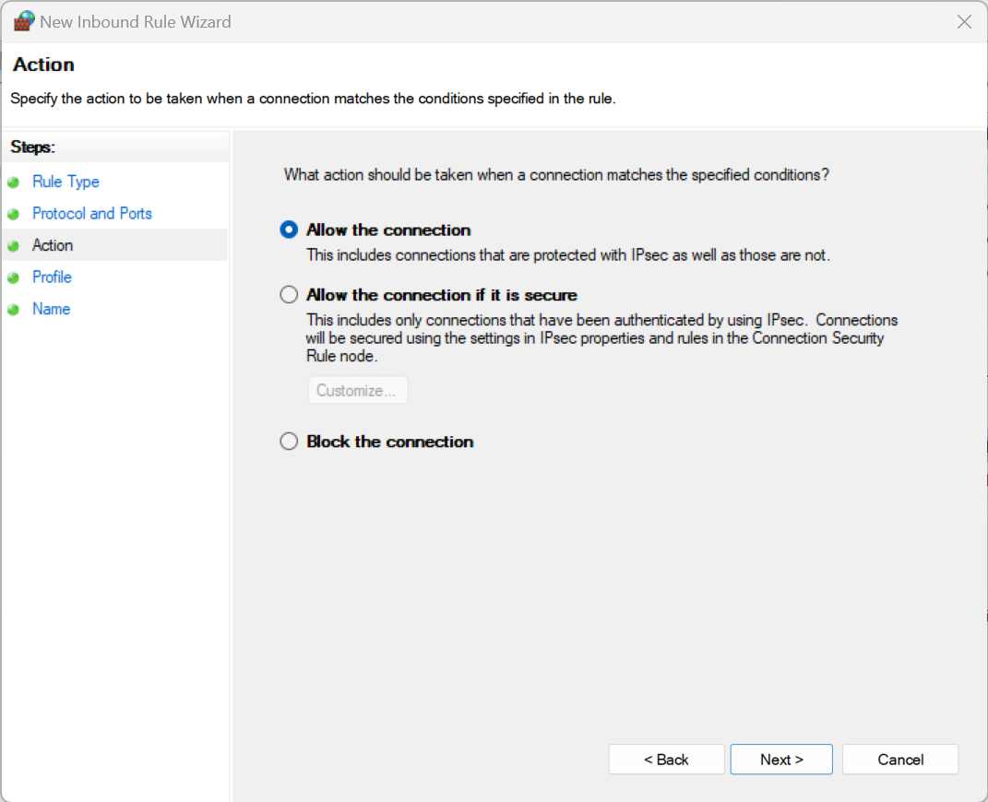Click the disabled Customize button

(x=357, y=390)
